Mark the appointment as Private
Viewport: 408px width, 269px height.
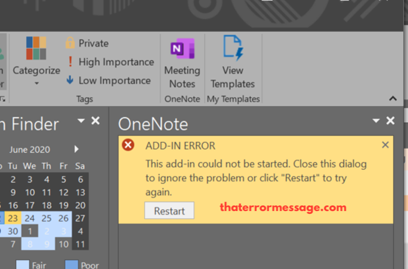[x=87, y=43]
